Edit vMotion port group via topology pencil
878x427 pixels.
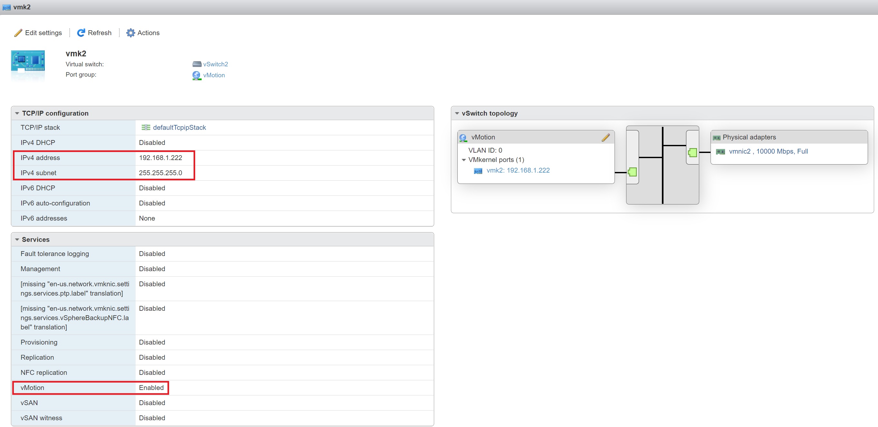[605, 137]
